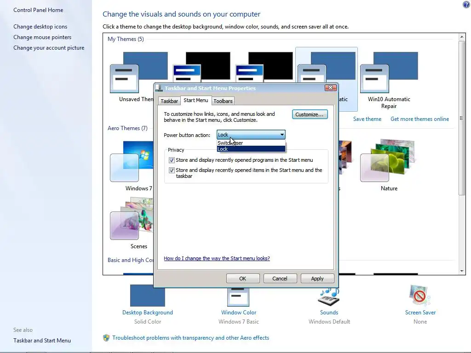The width and height of the screenshot is (471, 353).
Task: Click the My Themes (5) heading
Action: (126, 39)
